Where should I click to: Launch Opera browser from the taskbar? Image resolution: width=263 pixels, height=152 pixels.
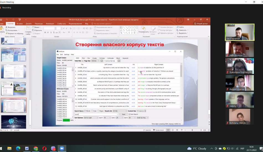(44, 148)
